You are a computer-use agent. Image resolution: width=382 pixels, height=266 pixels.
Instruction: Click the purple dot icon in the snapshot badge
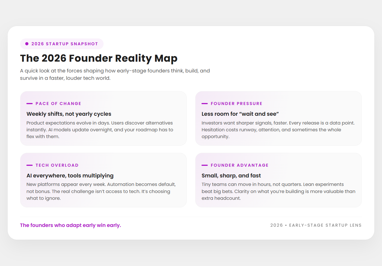tap(26, 44)
